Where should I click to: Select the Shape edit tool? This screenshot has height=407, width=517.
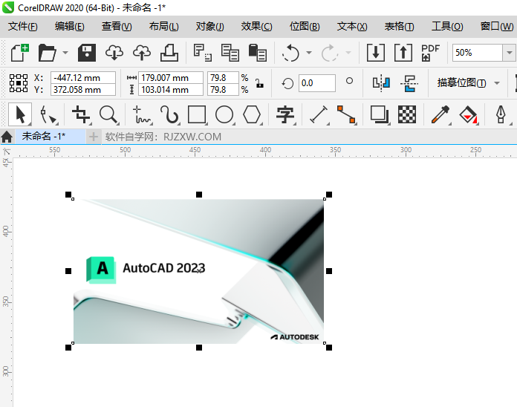coord(48,114)
